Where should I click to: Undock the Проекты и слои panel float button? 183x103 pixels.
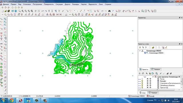pos(180,44)
